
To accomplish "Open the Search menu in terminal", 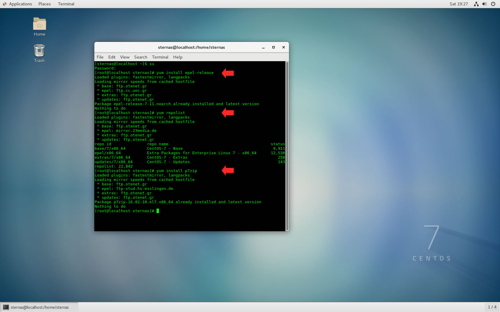I will (140, 57).
